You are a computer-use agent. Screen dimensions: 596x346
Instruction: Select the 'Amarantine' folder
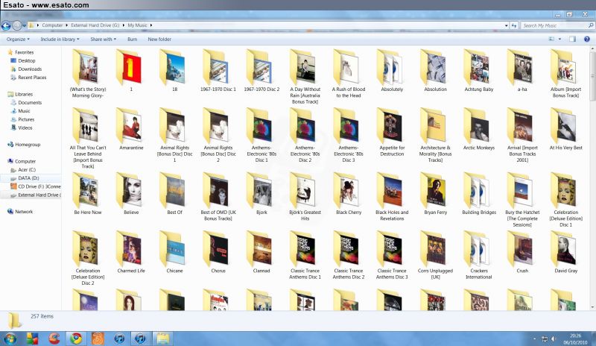(x=131, y=130)
